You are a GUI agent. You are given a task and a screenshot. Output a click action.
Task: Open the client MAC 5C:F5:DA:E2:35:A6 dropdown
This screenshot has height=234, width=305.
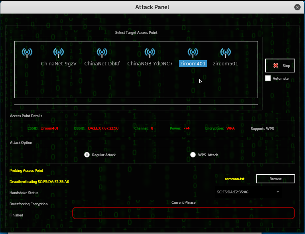tap(248, 192)
